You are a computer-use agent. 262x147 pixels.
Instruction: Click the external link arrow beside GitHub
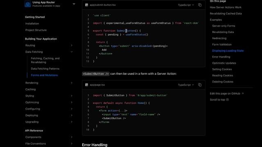point(242,94)
